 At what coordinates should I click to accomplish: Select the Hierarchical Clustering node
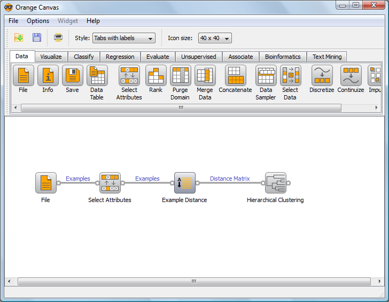275,183
